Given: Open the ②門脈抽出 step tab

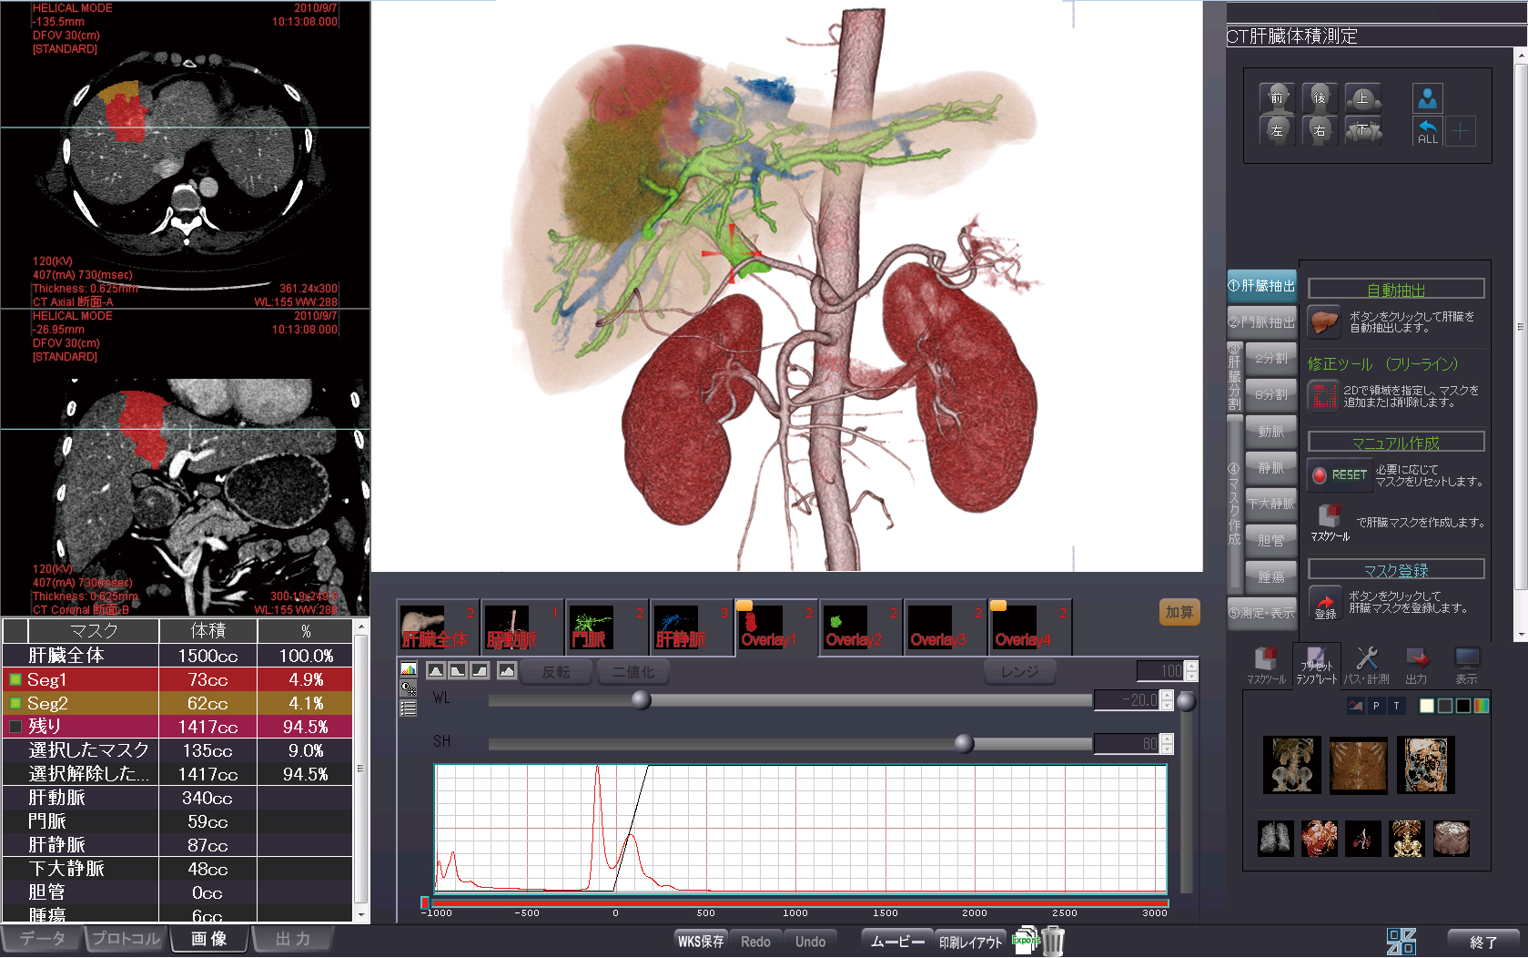Looking at the screenshot, I should (x=1261, y=322).
